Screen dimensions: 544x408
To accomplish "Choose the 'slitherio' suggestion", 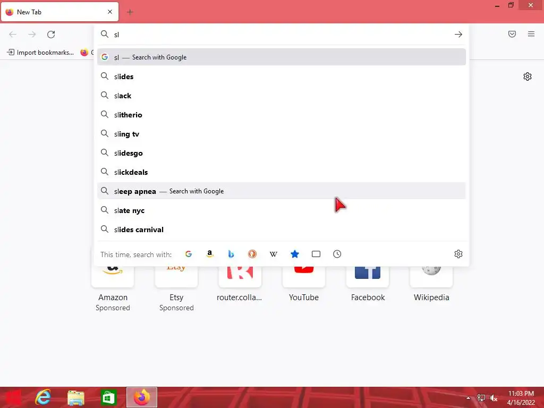I will pyautogui.click(x=282, y=115).
